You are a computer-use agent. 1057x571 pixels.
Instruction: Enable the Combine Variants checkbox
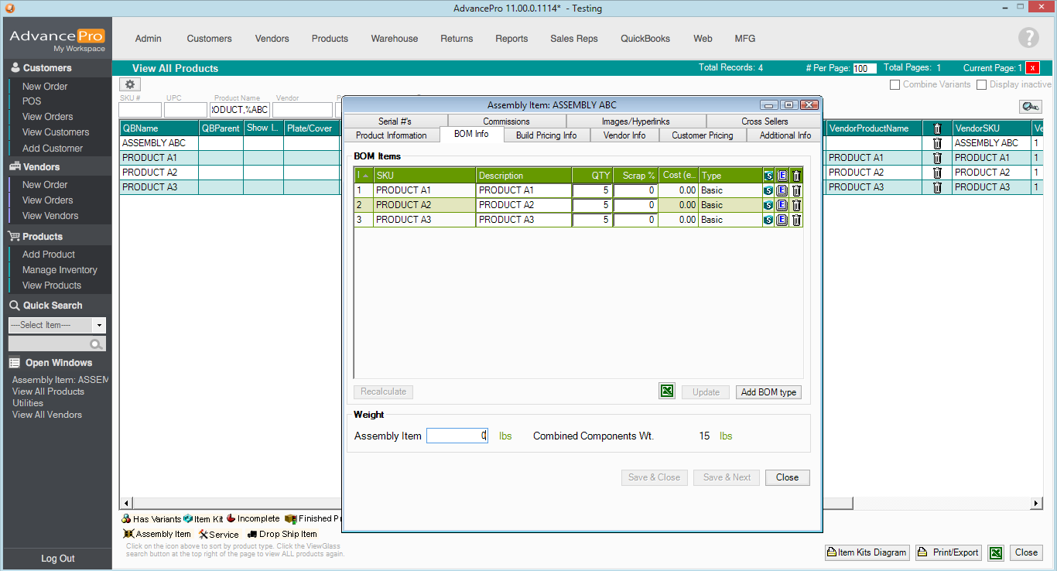pos(895,84)
